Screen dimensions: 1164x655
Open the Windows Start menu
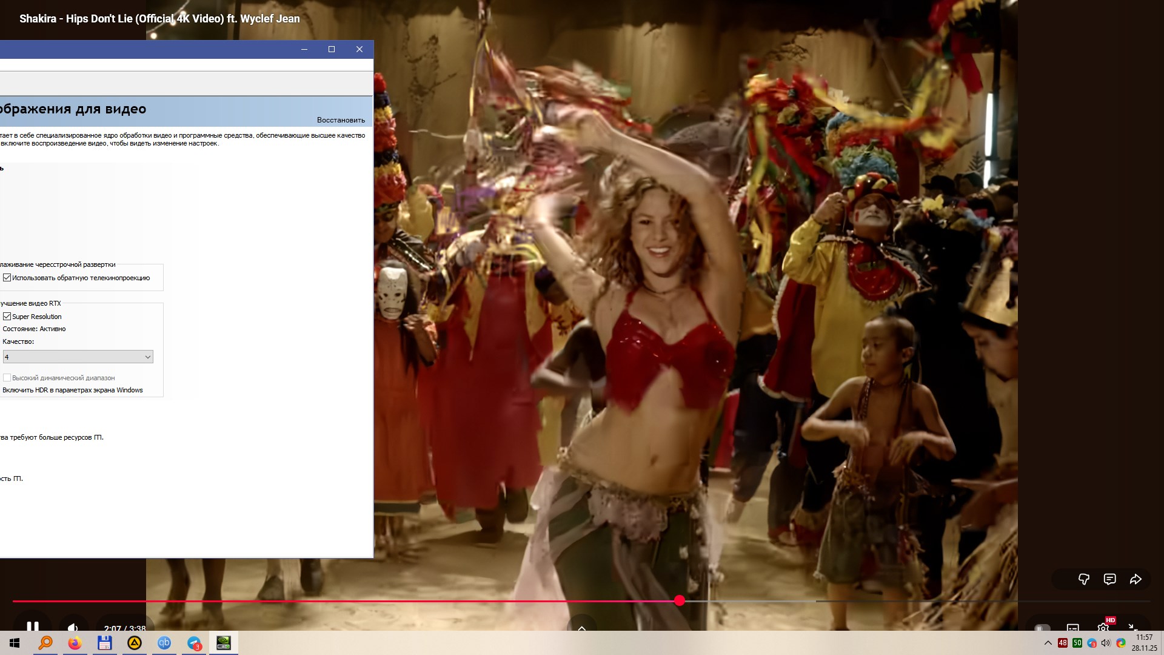(15, 643)
